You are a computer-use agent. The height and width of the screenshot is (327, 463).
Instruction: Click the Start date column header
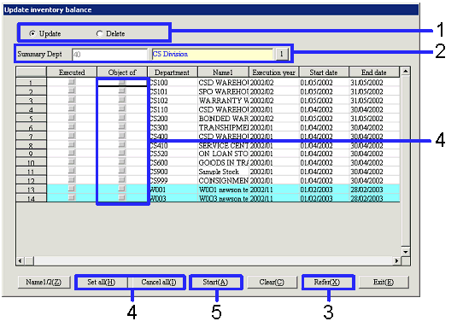[x=324, y=72]
